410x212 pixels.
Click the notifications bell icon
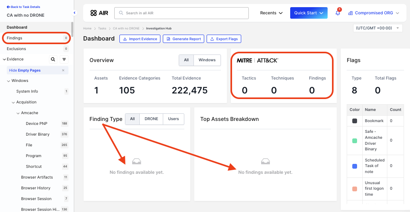pos(338,13)
